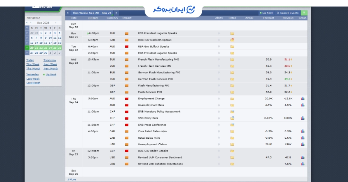Open Last Week link
The height and width of the screenshot is (182, 348).
(33, 79)
